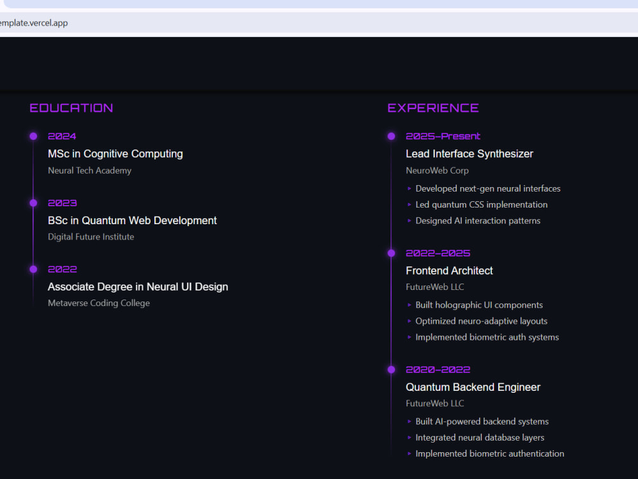Click Digital Future Institute text
This screenshot has height=479, width=638.
(x=91, y=237)
